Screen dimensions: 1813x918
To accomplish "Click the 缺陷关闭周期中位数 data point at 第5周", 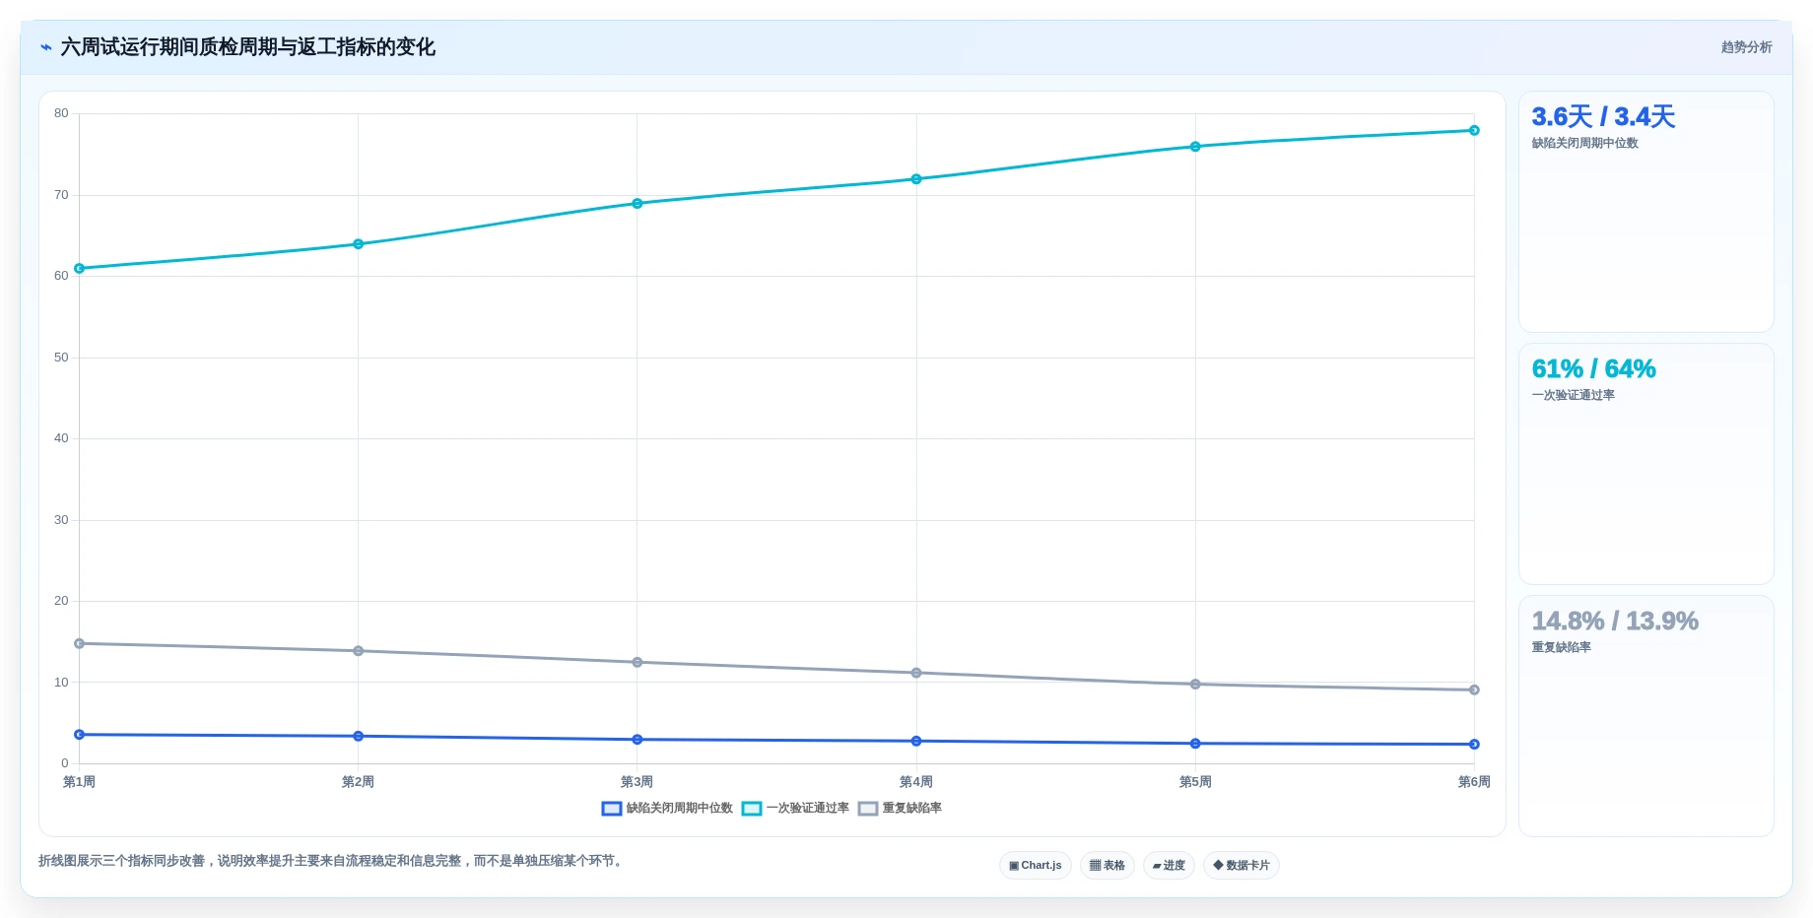I will click(1195, 743).
